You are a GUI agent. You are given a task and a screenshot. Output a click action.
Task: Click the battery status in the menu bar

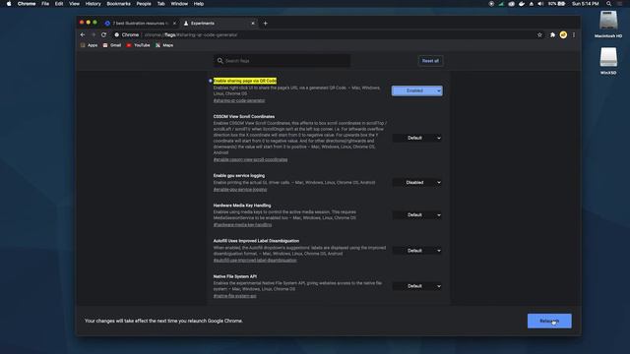point(557,4)
